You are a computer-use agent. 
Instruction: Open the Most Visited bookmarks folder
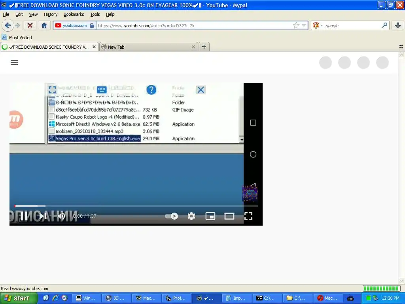coord(17,38)
